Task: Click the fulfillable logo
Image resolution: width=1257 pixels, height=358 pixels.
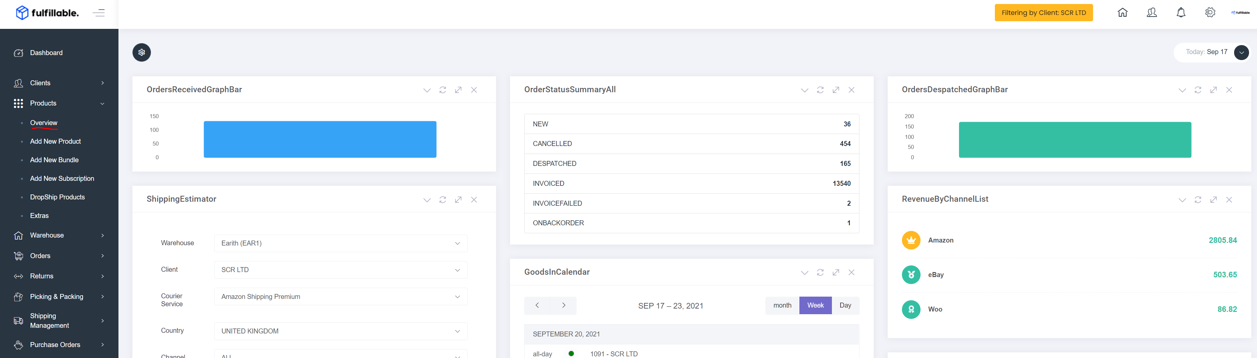Action: point(47,13)
